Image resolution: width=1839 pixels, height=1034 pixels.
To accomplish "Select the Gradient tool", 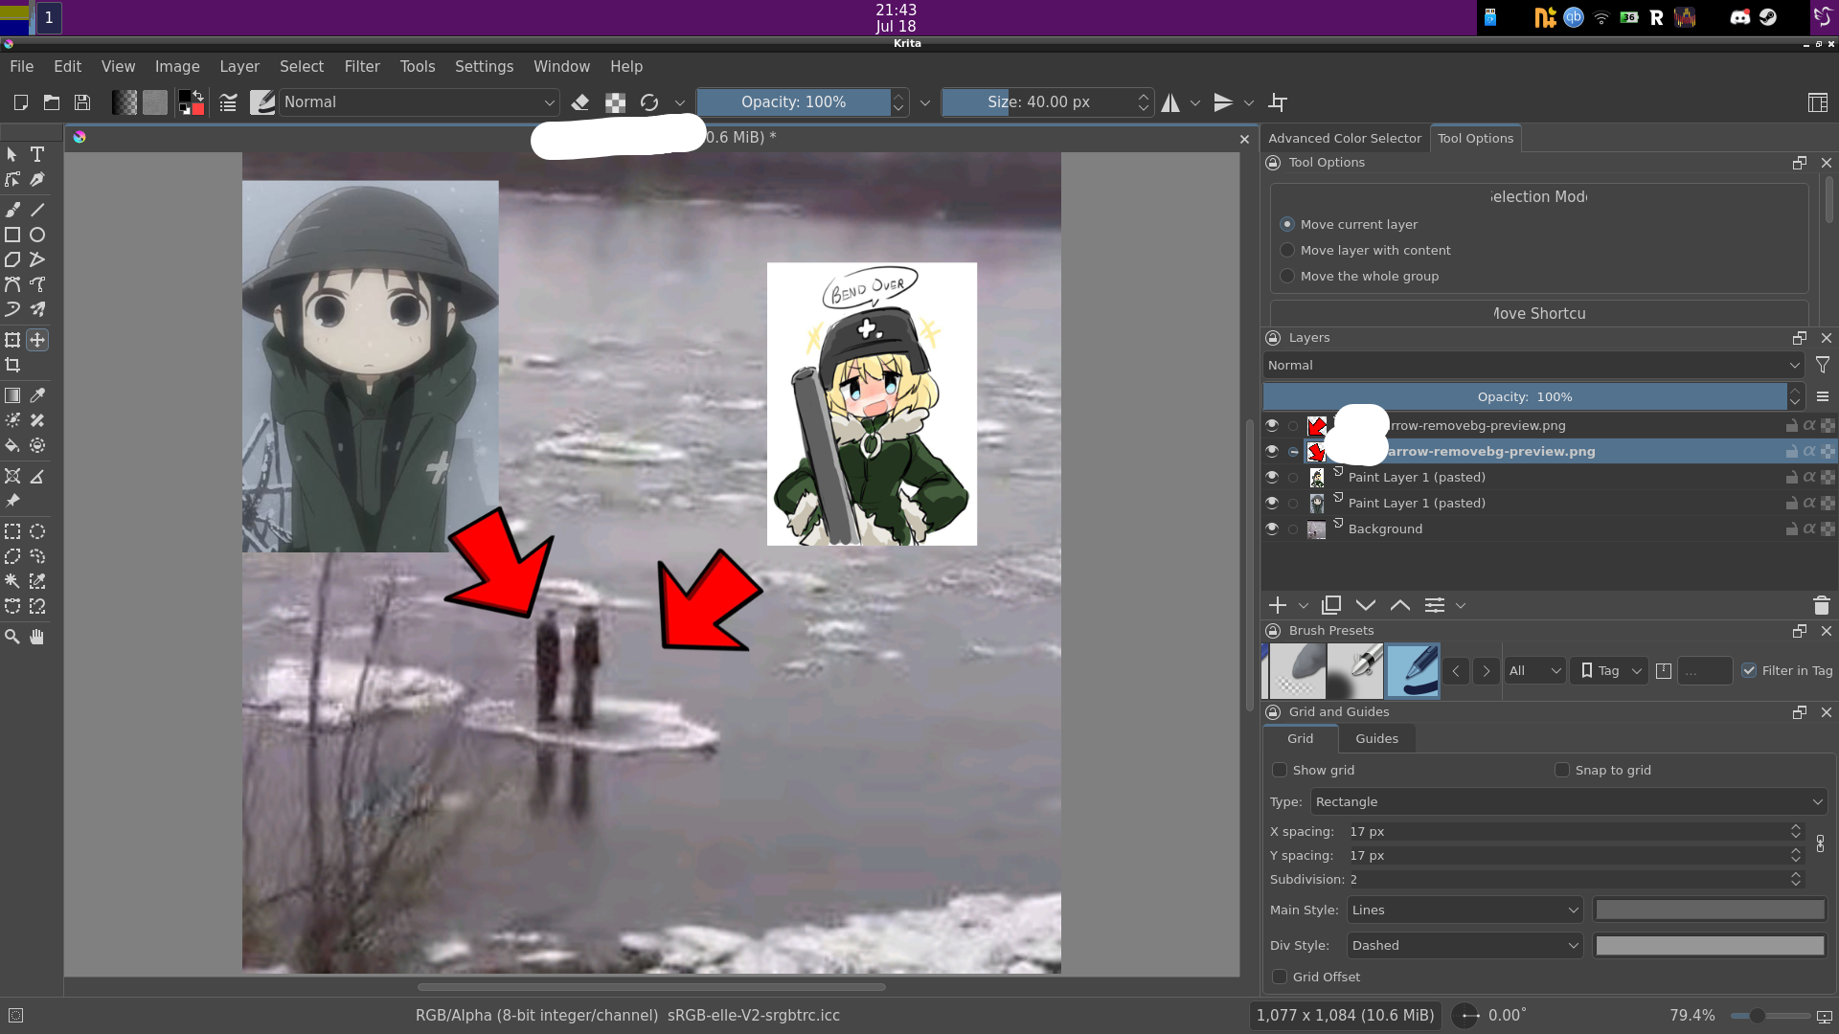I will [12, 395].
